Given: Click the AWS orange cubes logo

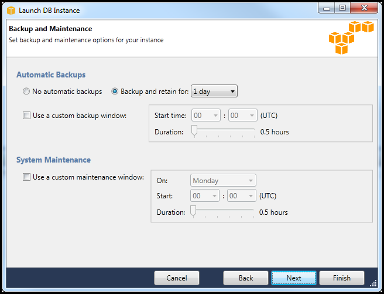Looking at the screenshot, I should (351, 37).
